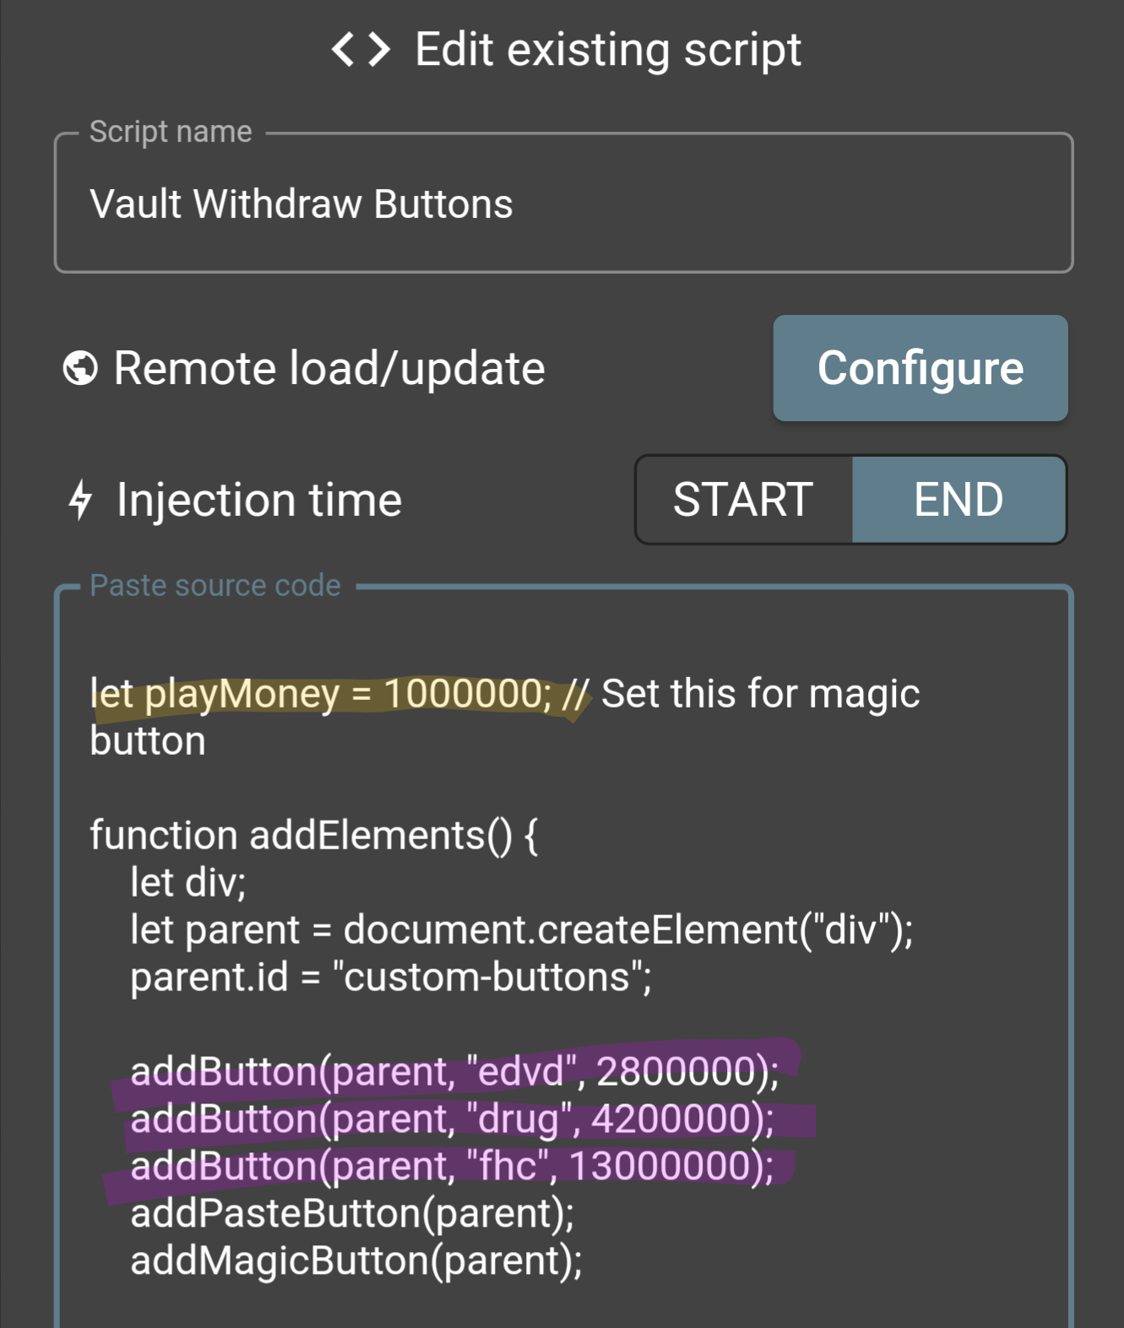Click the addPasteButton(parent) code line
The width and height of the screenshot is (1124, 1328).
pos(351,1213)
